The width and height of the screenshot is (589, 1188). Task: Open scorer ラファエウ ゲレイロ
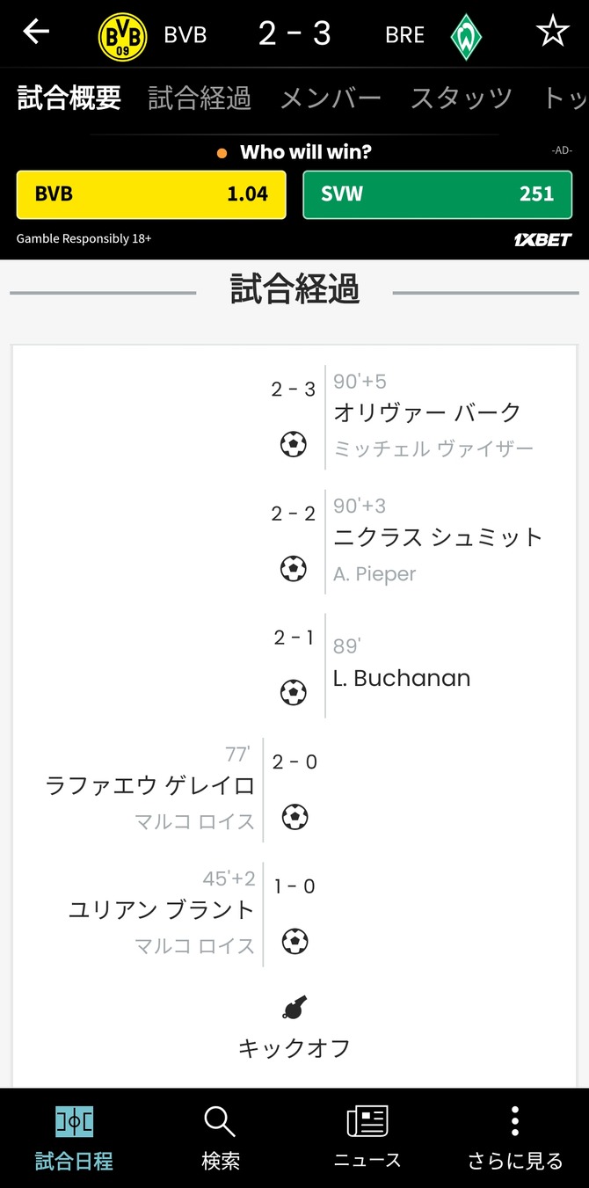click(x=150, y=785)
